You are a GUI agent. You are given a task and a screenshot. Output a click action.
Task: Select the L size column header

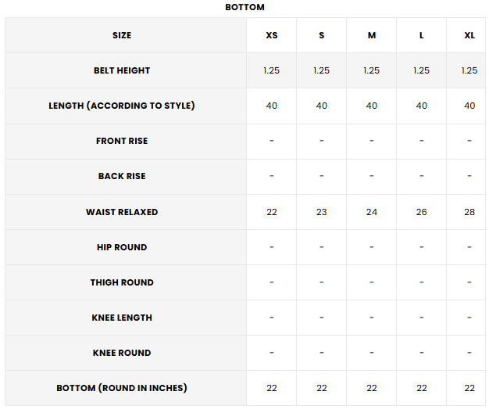[422, 35]
